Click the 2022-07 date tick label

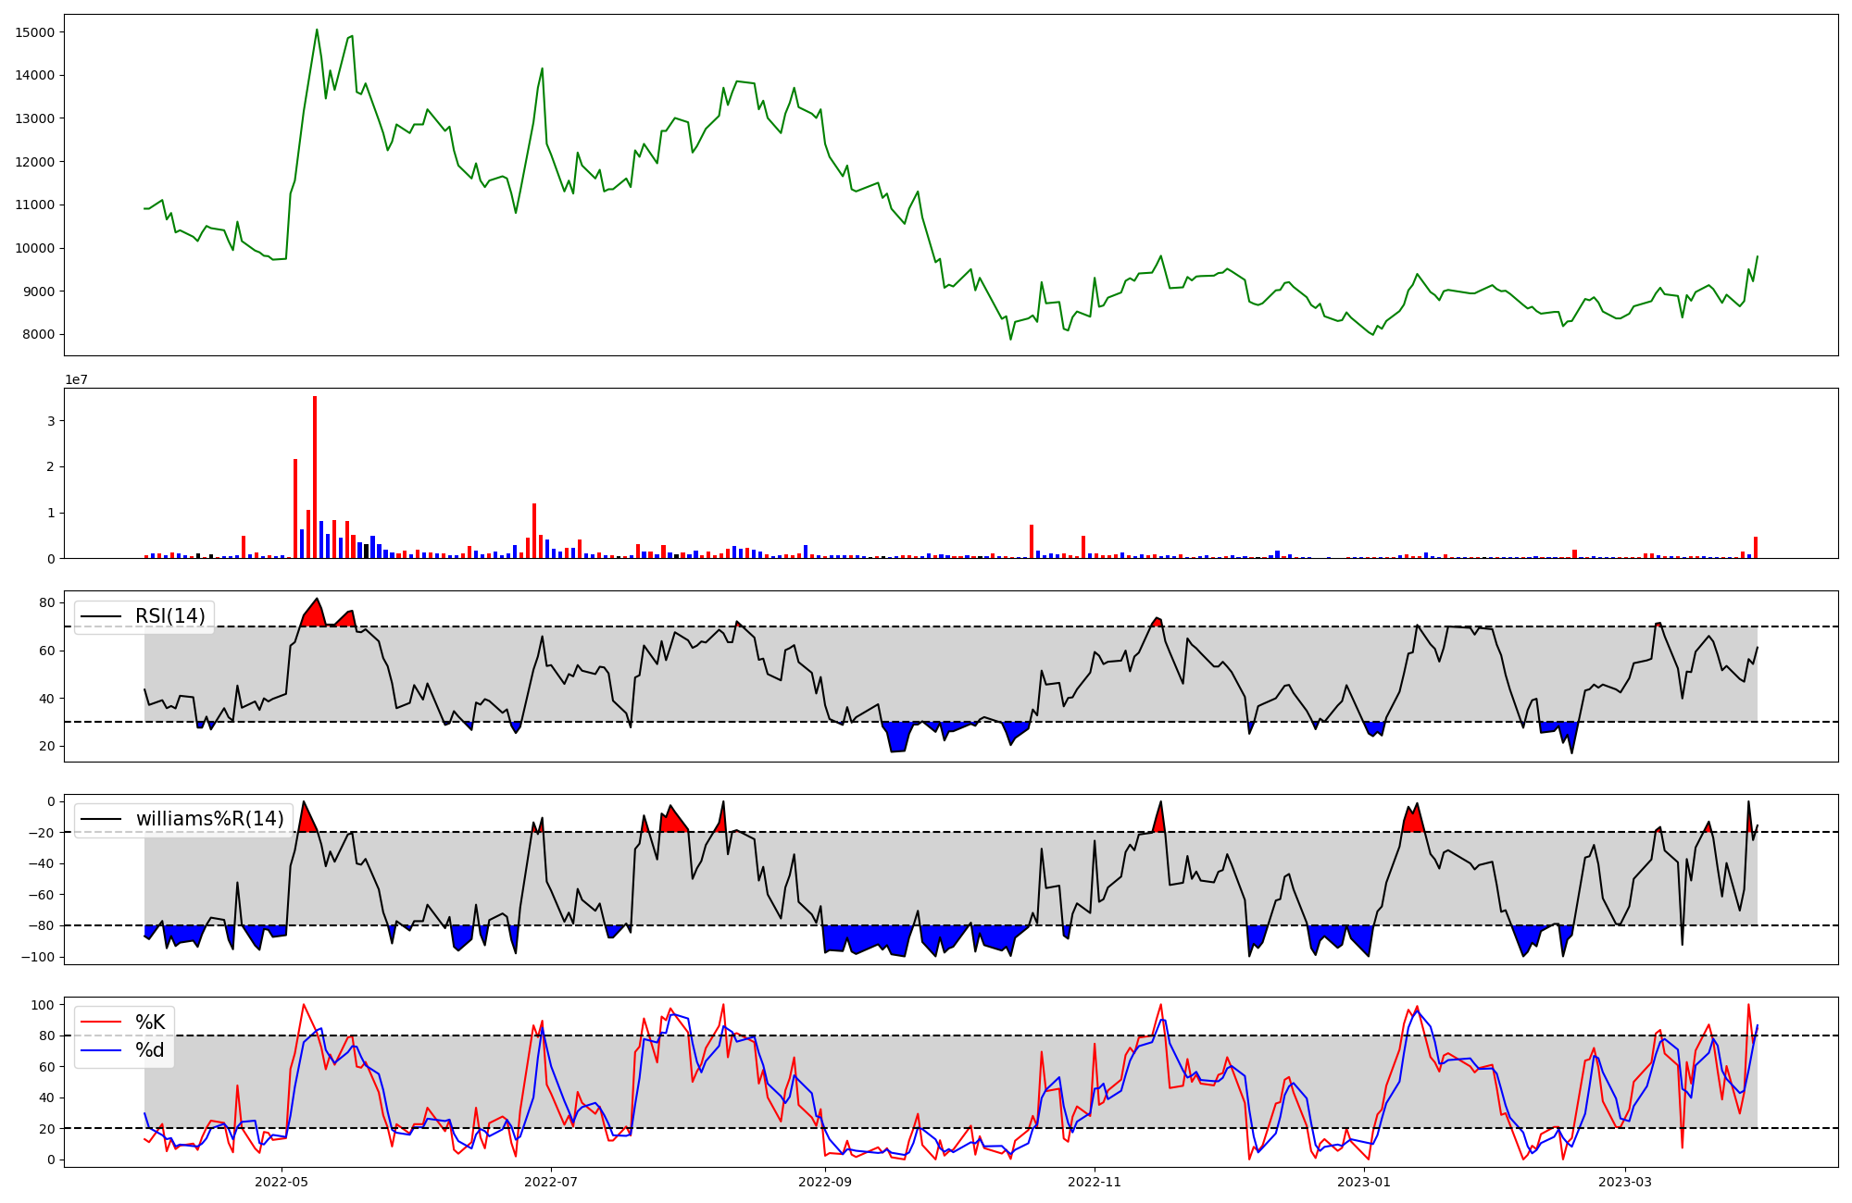point(551,1182)
